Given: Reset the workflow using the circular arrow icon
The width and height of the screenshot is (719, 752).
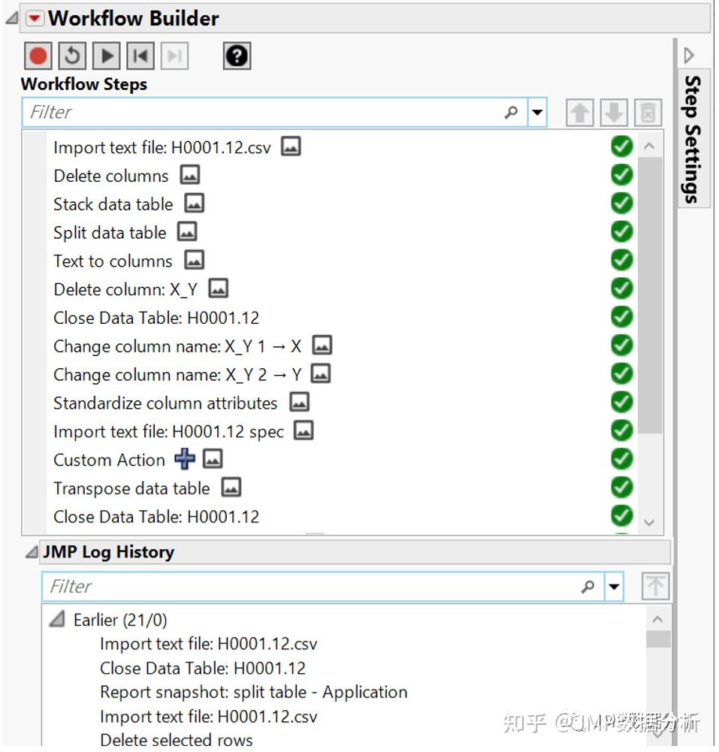Looking at the screenshot, I should tap(71, 56).
